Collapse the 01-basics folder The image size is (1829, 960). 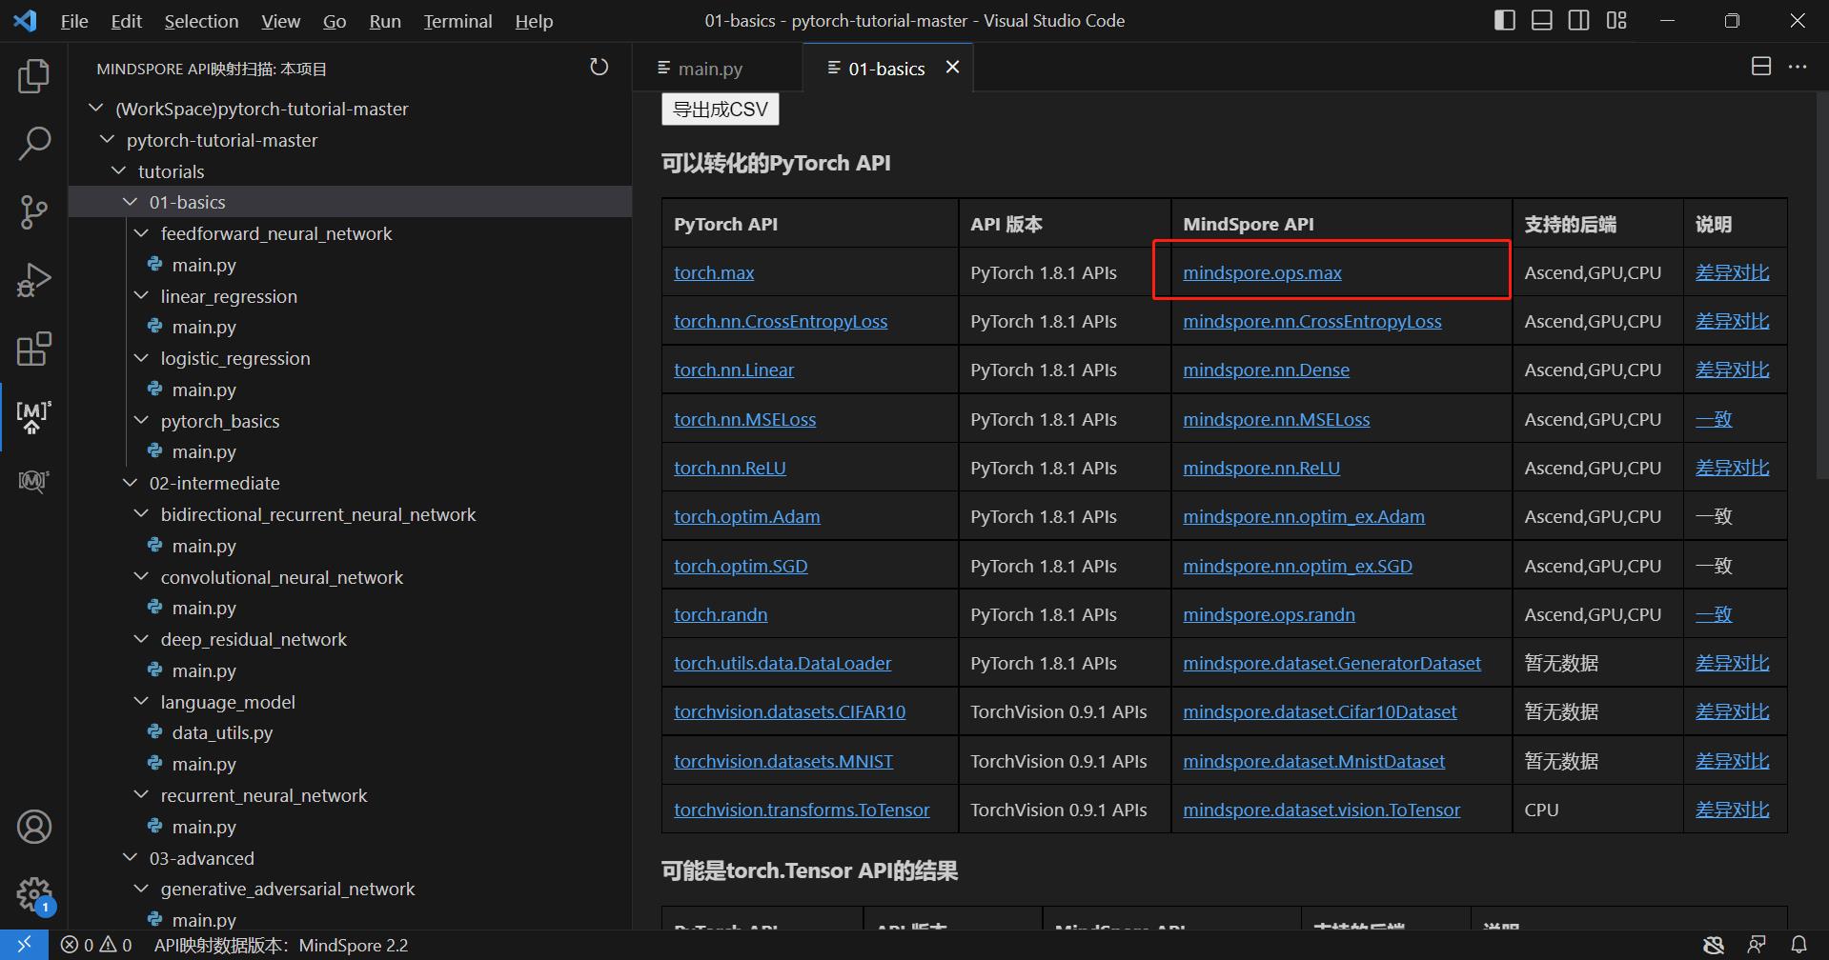[x=130, y=202]
